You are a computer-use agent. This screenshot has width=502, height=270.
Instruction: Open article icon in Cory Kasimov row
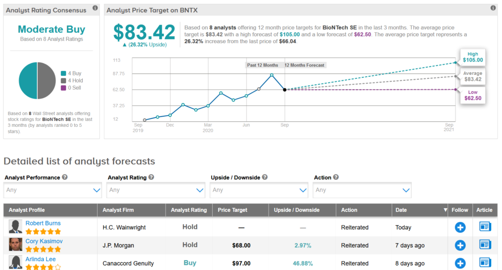click(485, 245)
